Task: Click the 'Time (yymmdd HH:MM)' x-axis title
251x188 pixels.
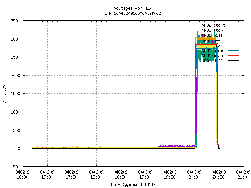Action: pyautogui.click(x=133, y=184)
